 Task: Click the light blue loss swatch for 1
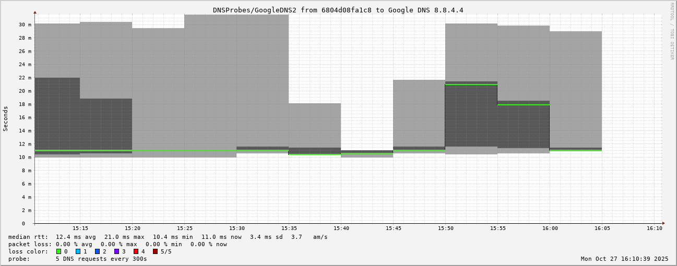78,251
